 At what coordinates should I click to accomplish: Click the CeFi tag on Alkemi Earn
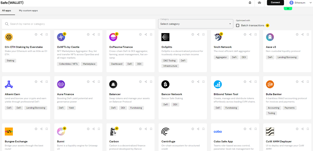[9, 108]
